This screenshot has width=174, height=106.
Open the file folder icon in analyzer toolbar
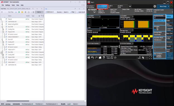tap(100, 57)
